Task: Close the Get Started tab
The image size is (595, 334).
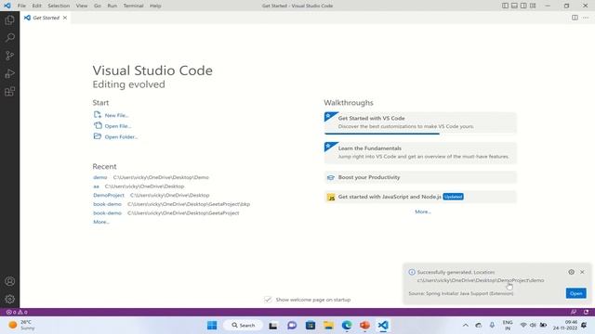Action: tap(65, 18)
